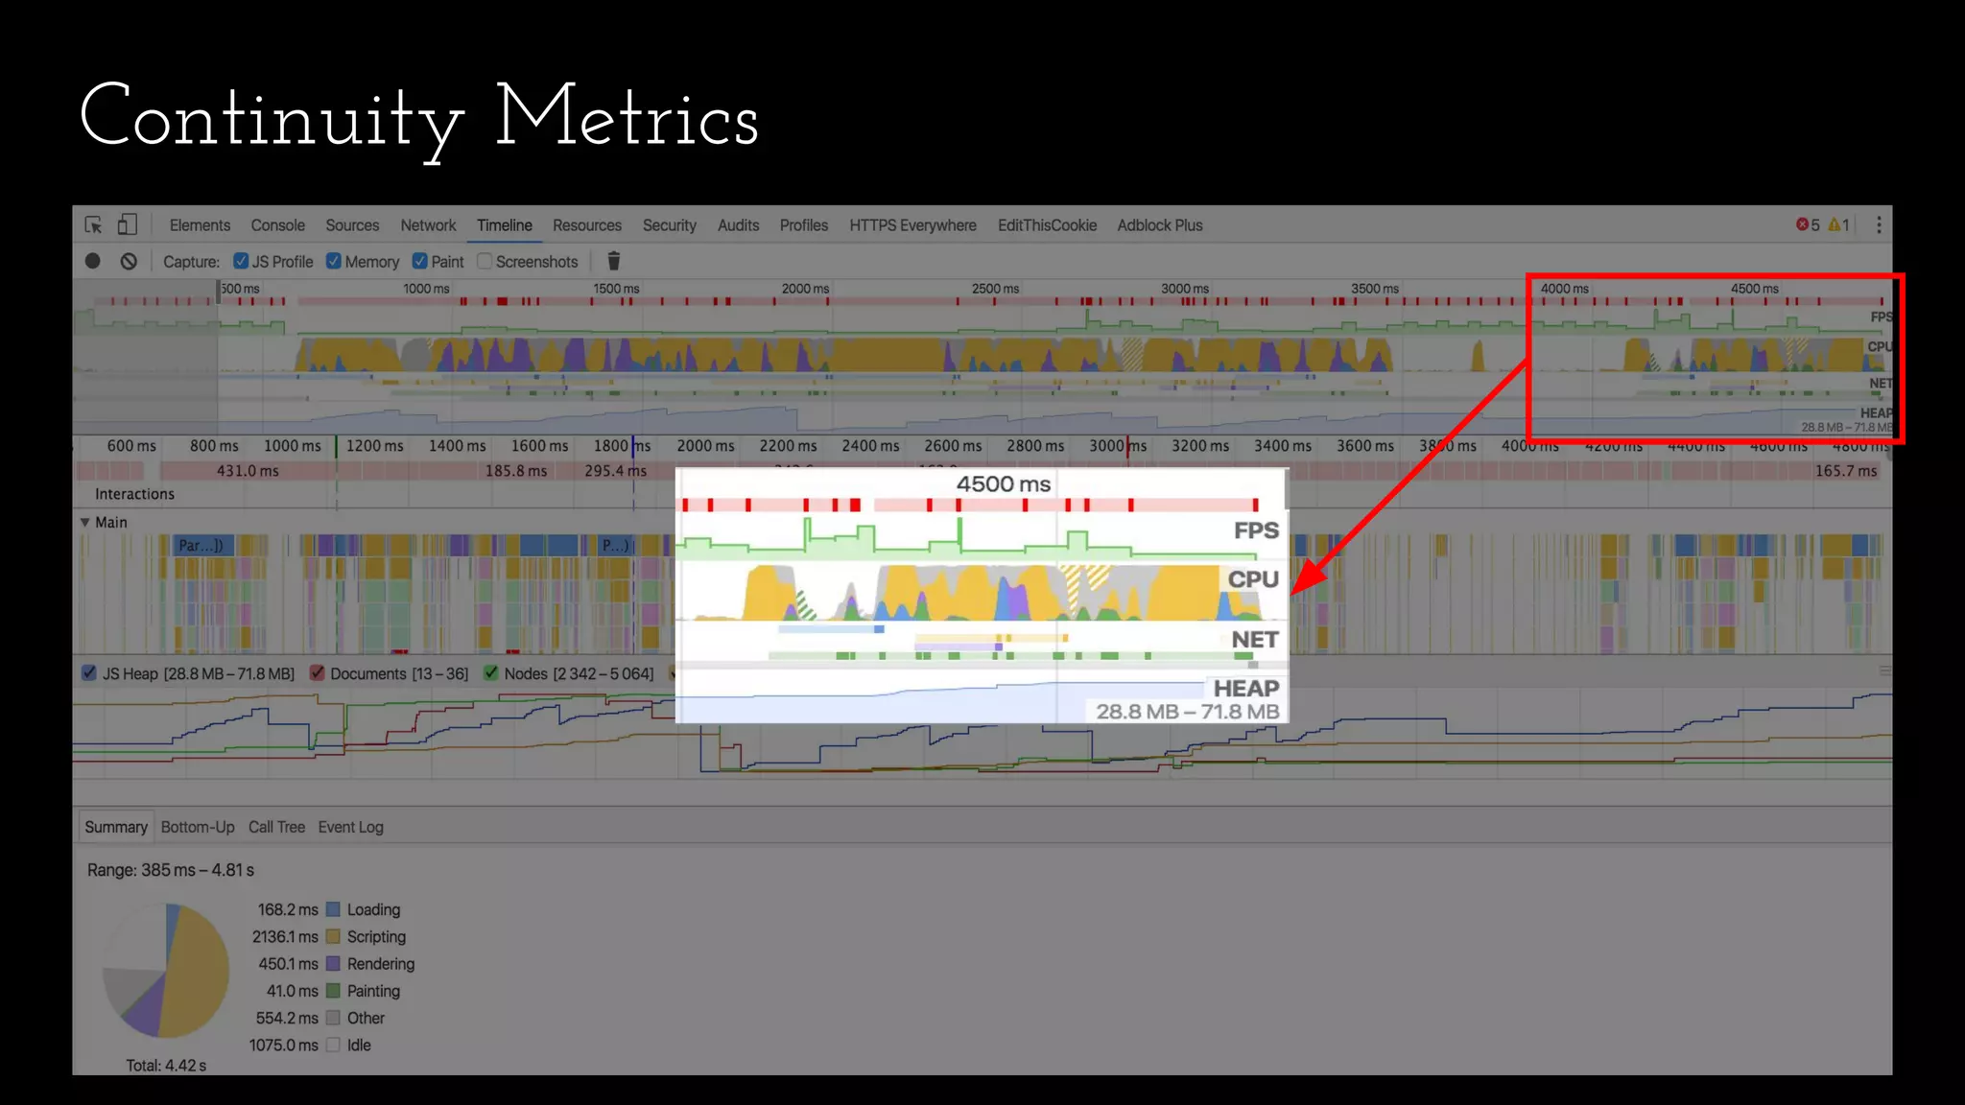Open the Audits tab
This screenshot has width=1965, height=1105.
point(738,225)
